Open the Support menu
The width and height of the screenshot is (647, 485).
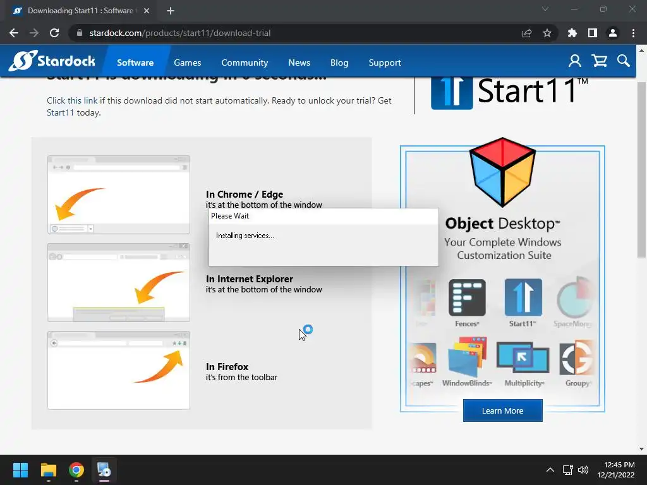point(385,63)
